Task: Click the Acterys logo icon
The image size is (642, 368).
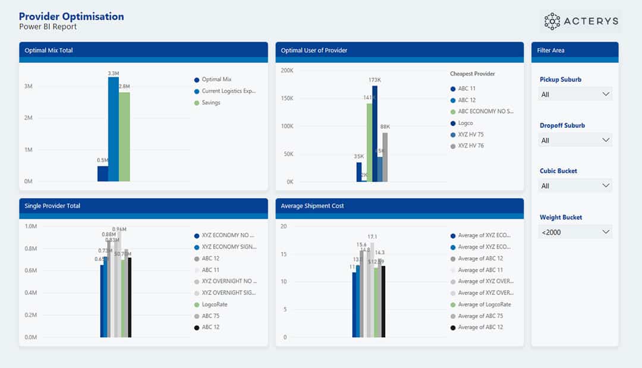Action: pyautogui.click(x=552, y=21)
